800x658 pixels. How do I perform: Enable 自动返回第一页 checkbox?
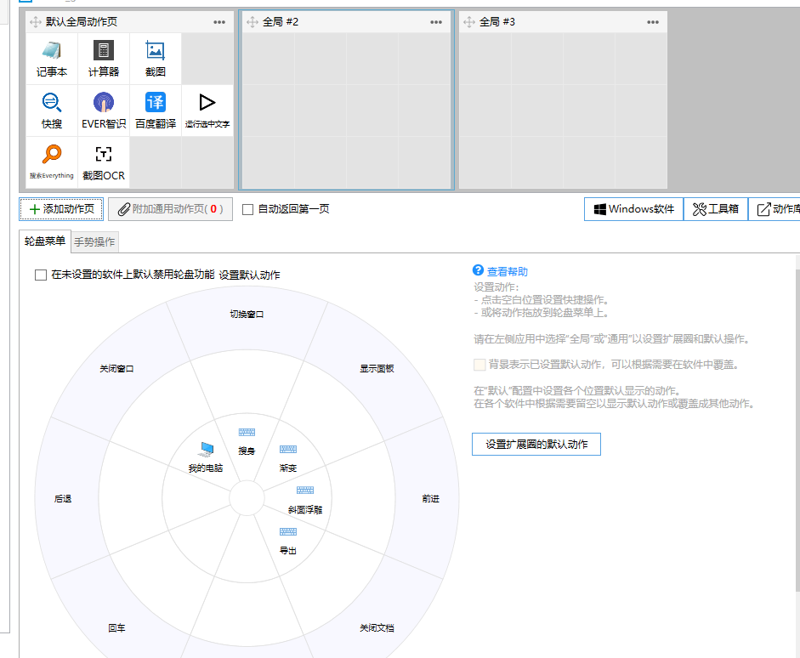tap(248, 209)
